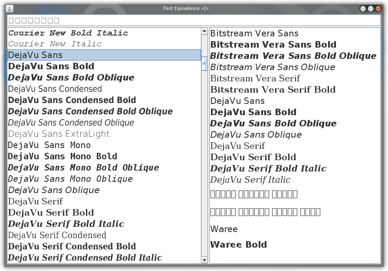Click the font list scrollbar thumb

click(x=204, y=64)
